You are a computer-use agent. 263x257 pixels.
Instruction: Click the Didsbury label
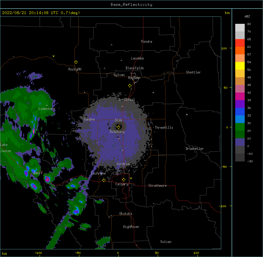tap(117, 132)
